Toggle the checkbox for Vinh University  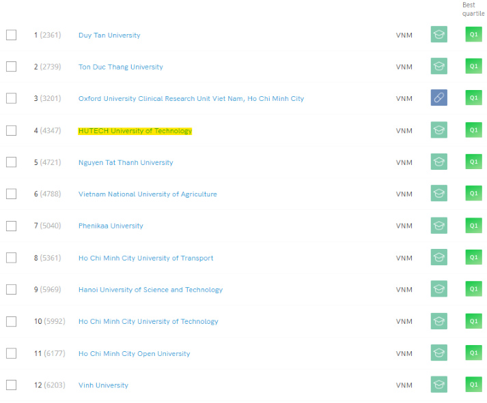click(x=11, y=385)
